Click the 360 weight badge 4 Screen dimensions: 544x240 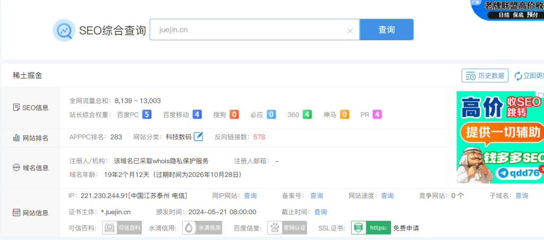pos(307,114)
